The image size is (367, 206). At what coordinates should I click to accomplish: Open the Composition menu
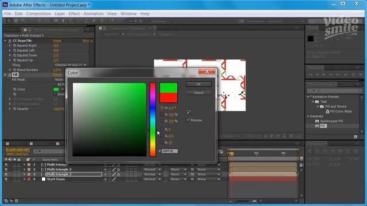pos(38,14)
